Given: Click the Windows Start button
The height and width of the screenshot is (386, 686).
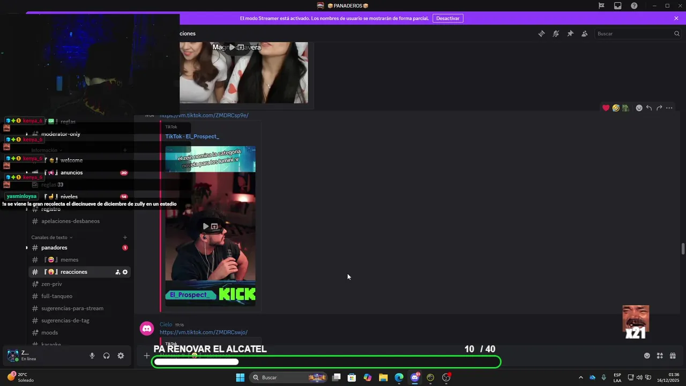Looking at the screenshot, I should coord(240,377).
